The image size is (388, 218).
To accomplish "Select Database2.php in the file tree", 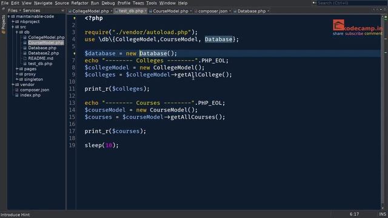I will click(x=44, y=53).
